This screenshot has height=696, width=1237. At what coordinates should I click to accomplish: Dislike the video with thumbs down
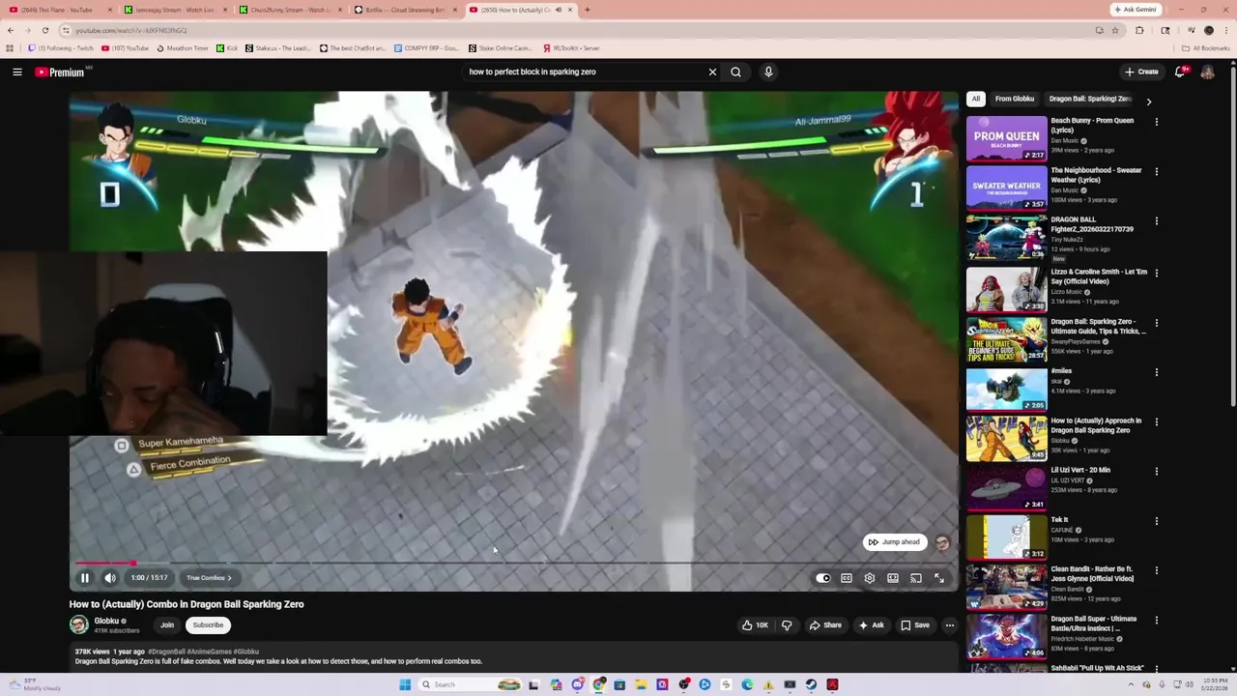(x=787, y=625)
